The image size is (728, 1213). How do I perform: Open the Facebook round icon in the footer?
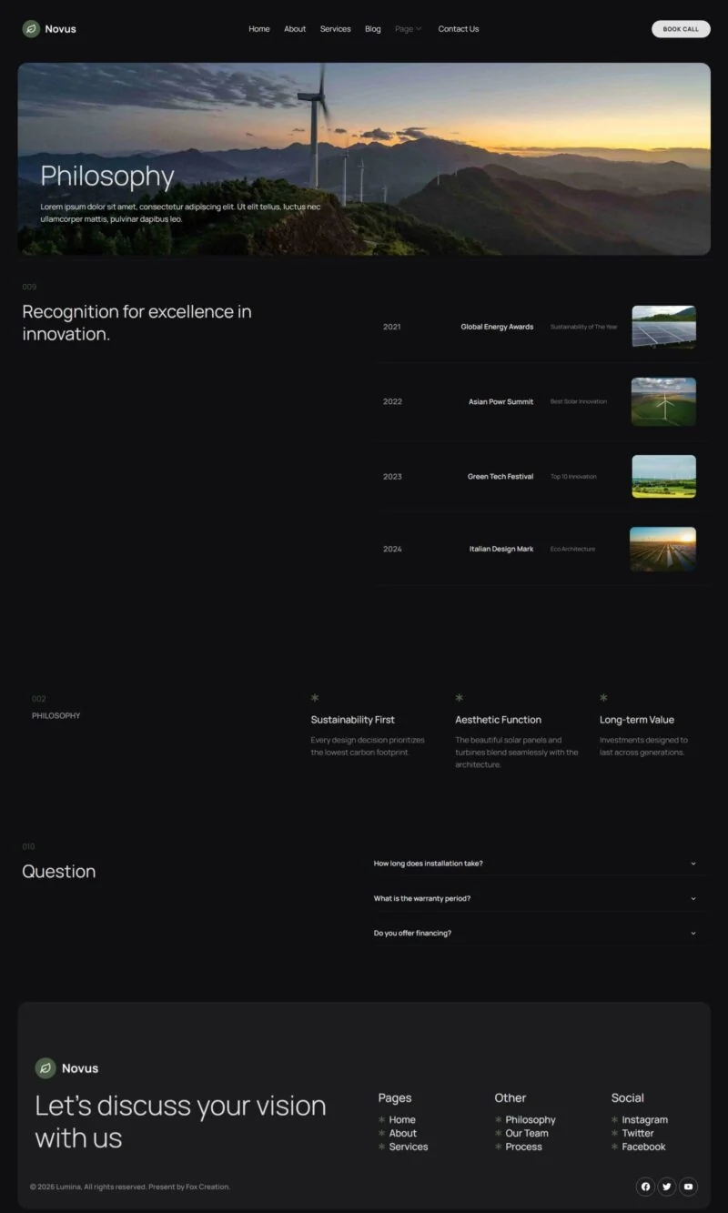(x=645, y=1187)
